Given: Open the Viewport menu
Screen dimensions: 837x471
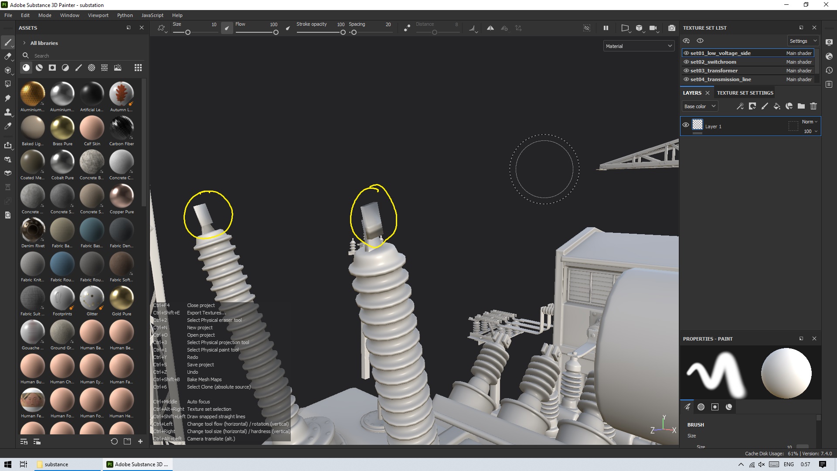Looking at the screenshot, I should click(98, 15).
